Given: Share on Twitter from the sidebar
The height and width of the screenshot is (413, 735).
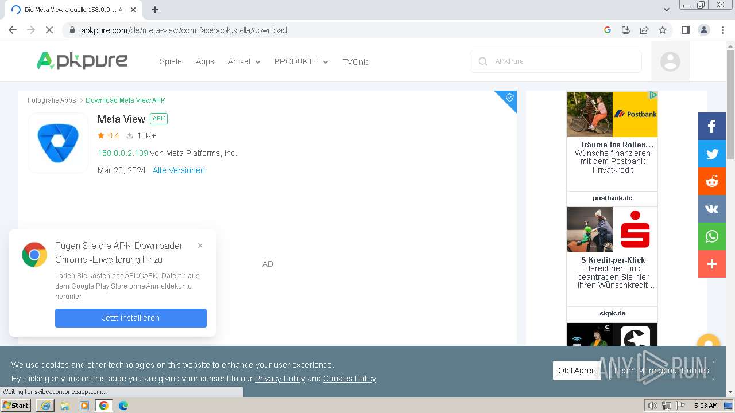Looking at the screenshot, I should (x=712, y=154).
